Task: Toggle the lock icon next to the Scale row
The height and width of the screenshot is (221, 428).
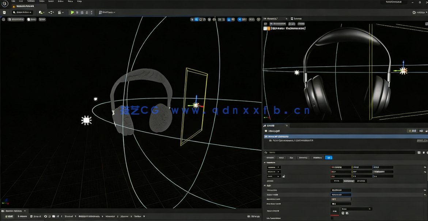Action: [283, 176]
